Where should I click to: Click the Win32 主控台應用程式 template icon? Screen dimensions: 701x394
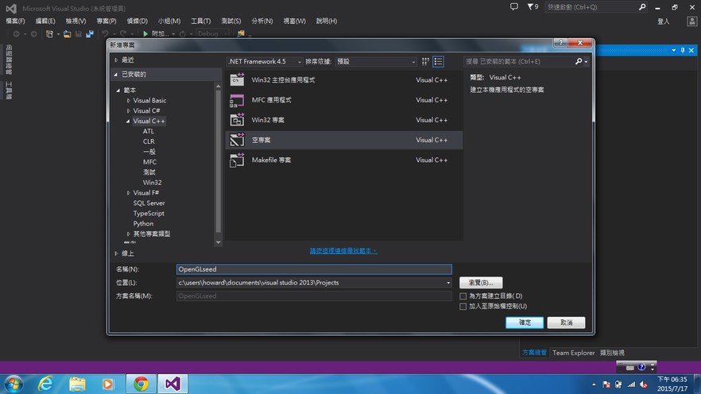point(237,79)
